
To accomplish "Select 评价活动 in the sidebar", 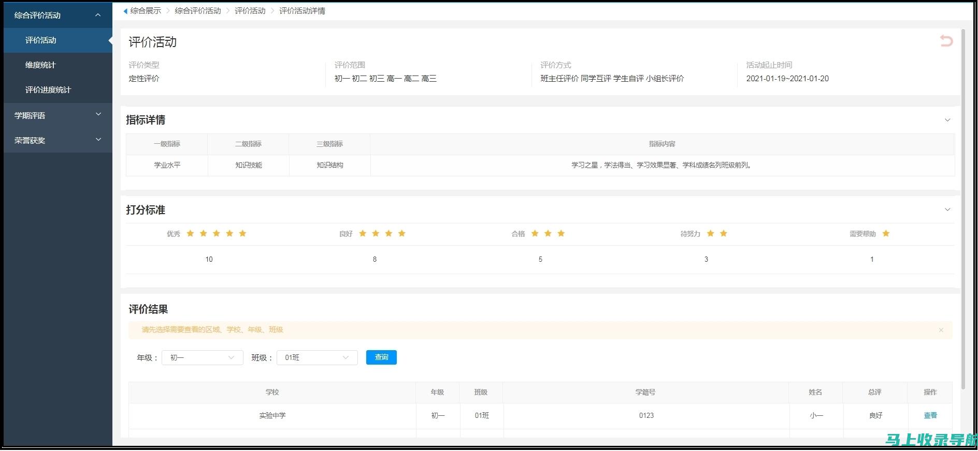I will [x=57, y=40].
